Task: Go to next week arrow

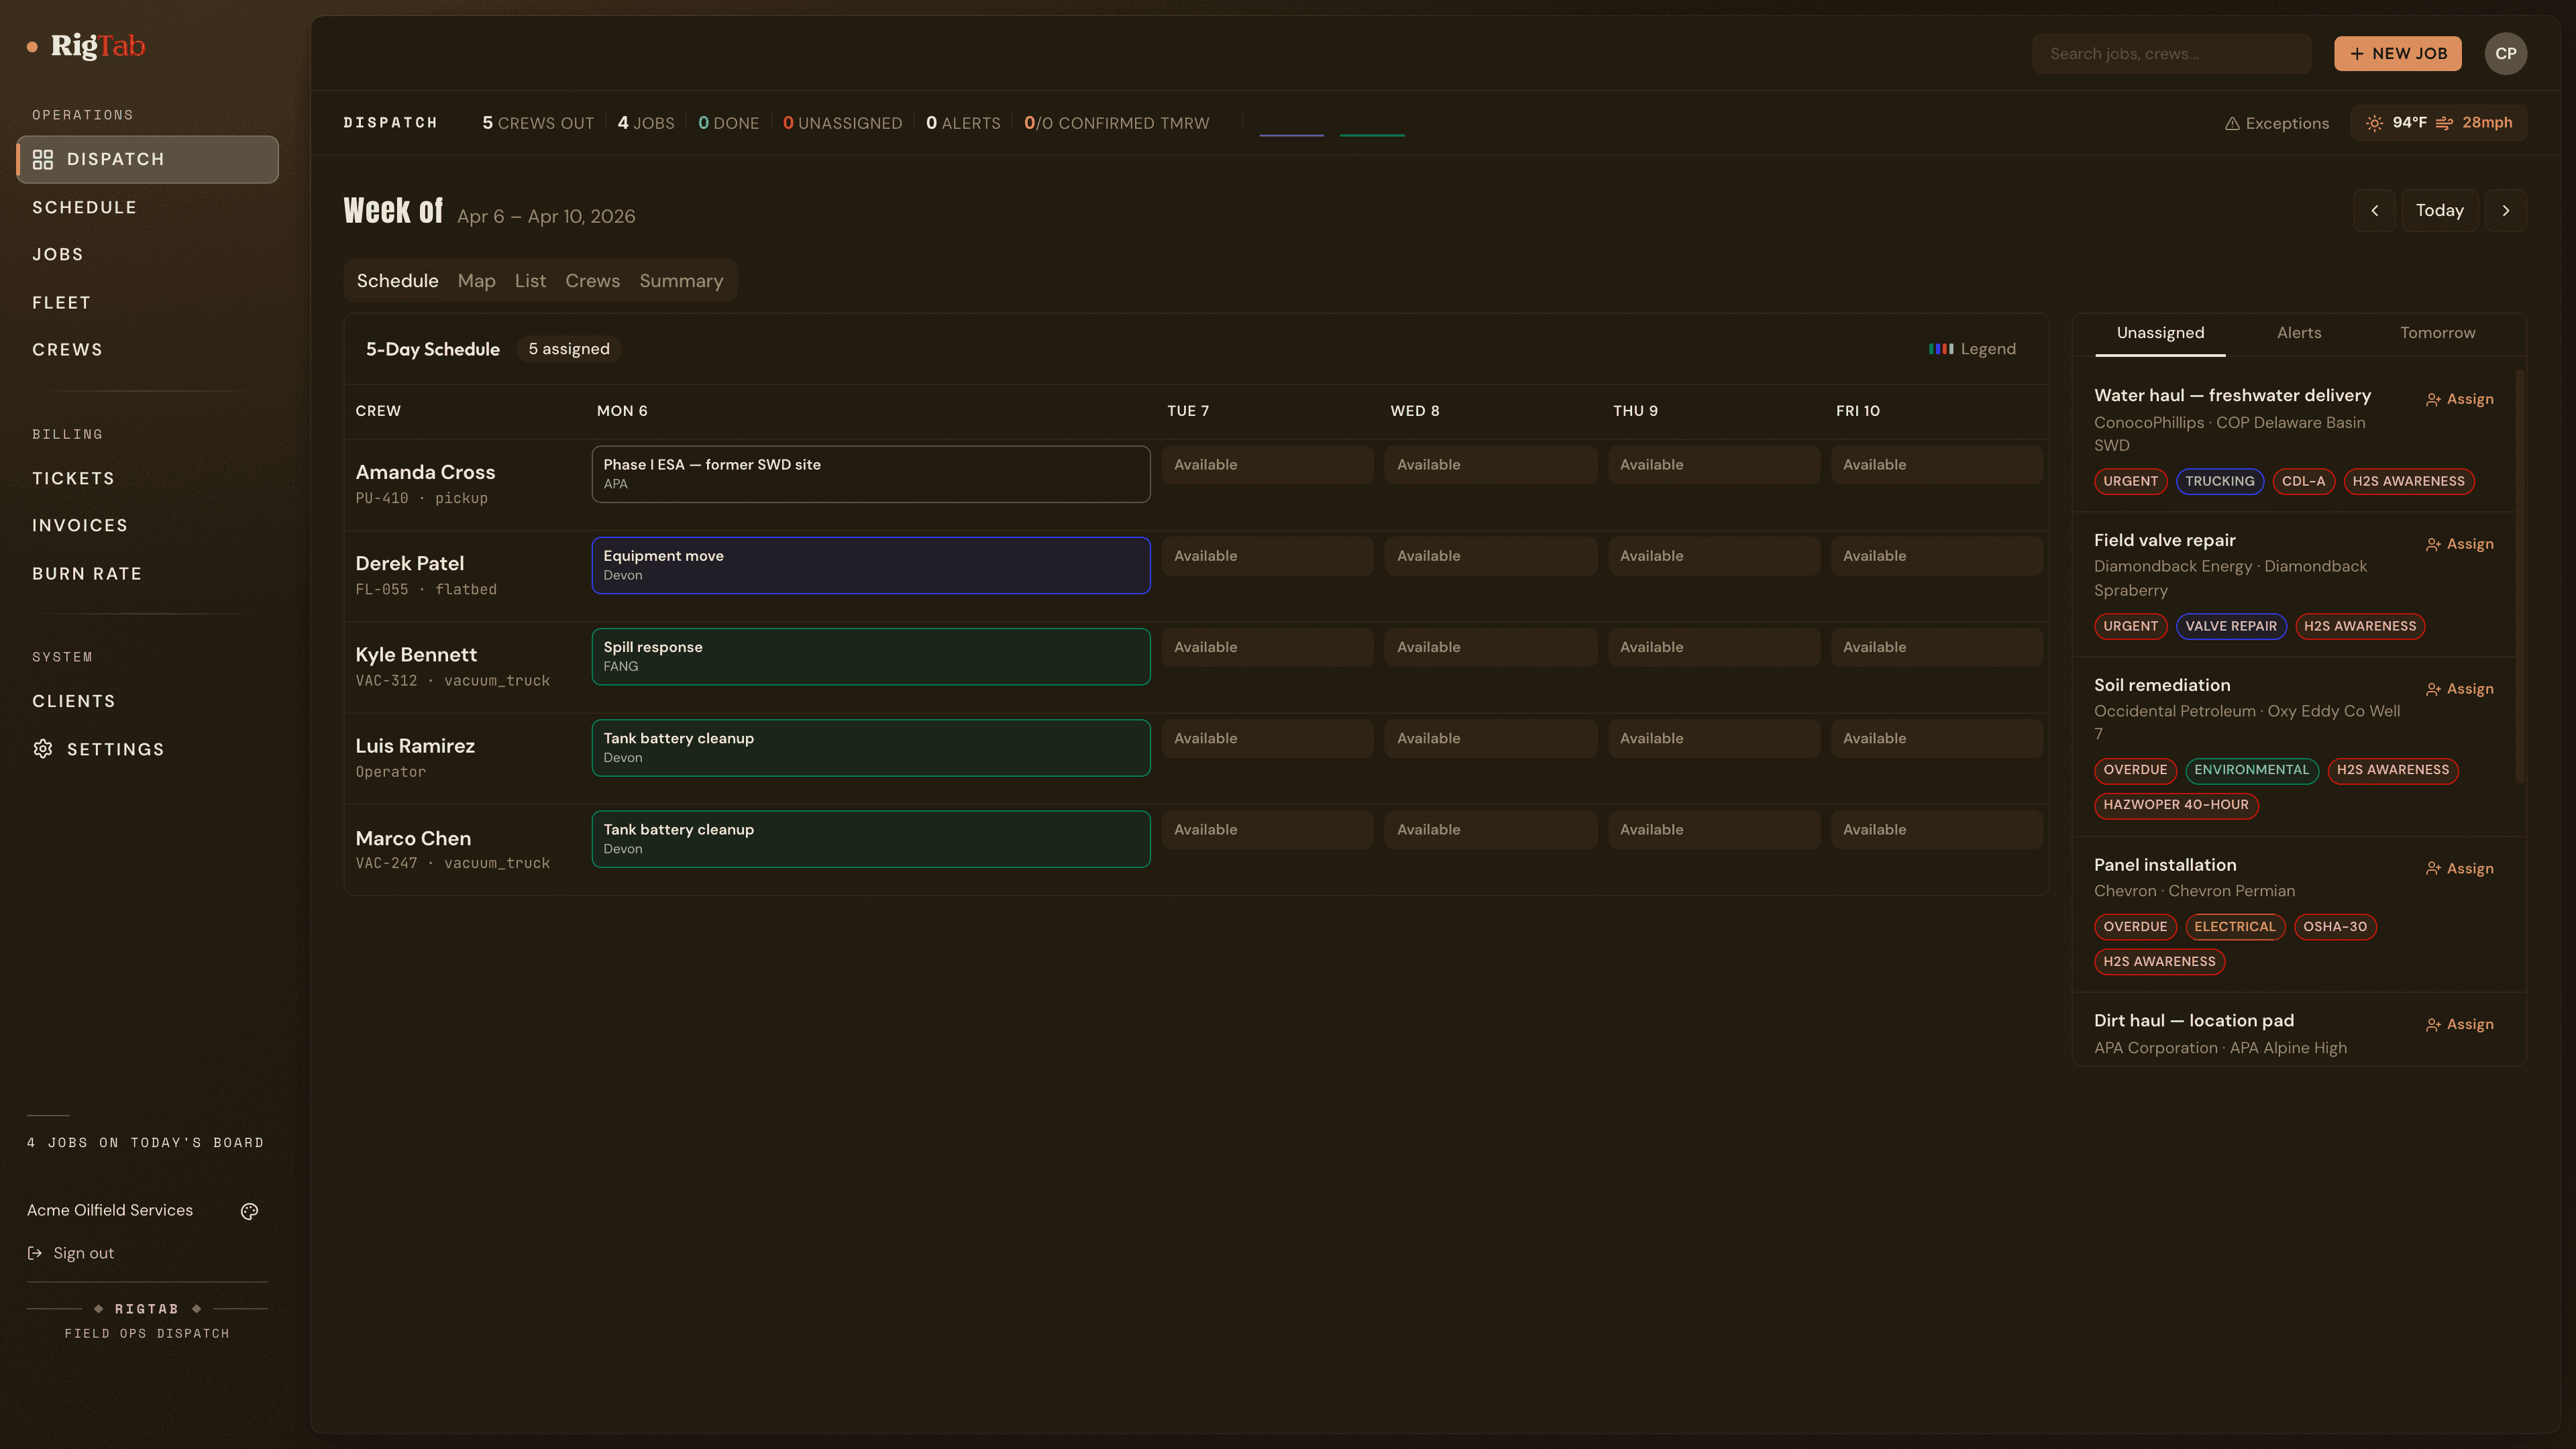Action: click(2505, 210)
